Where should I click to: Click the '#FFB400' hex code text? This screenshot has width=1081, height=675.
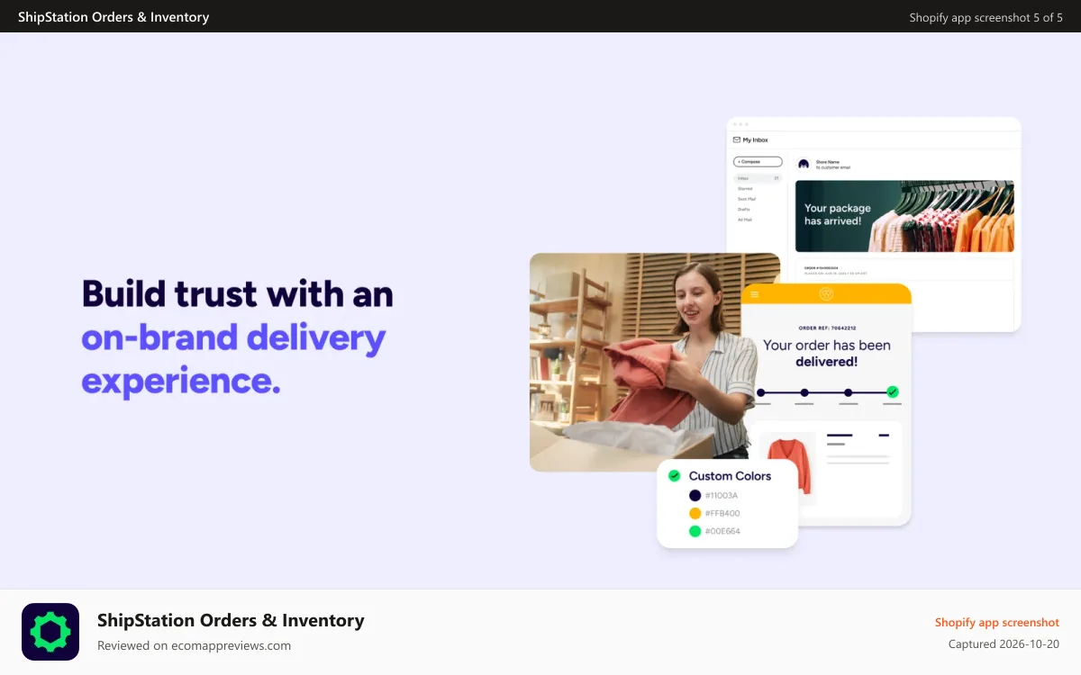point(722,513)
